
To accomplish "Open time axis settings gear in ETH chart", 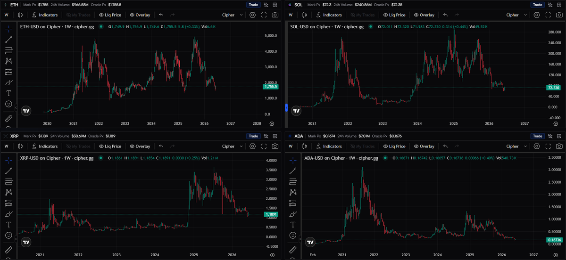I will coord(272,123).
